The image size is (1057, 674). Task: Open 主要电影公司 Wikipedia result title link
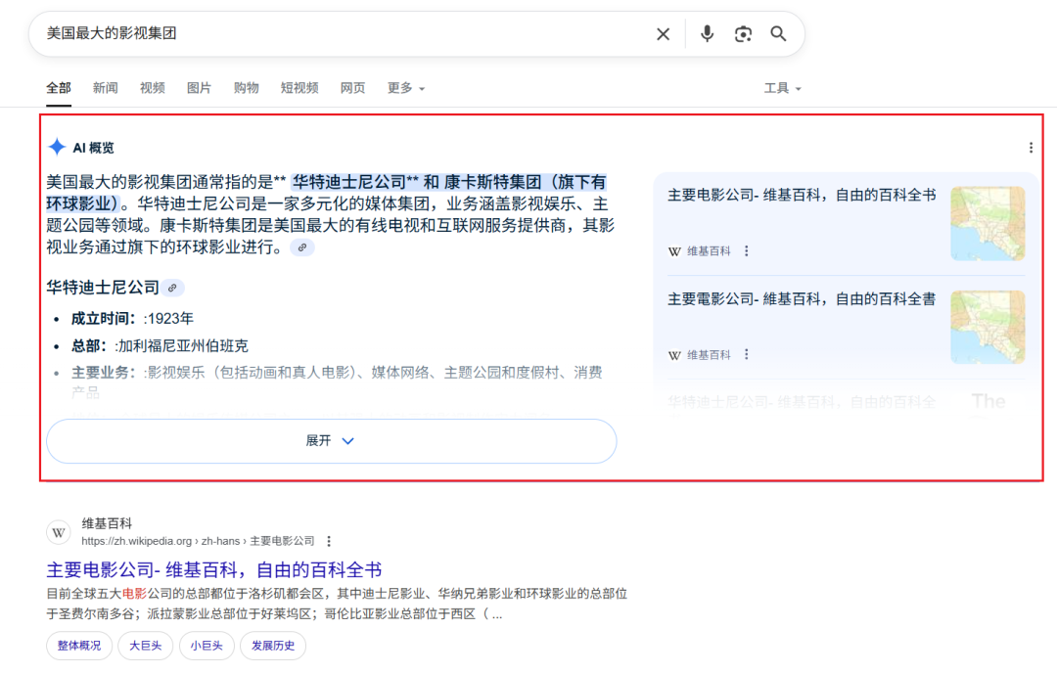tap(213, 570)
